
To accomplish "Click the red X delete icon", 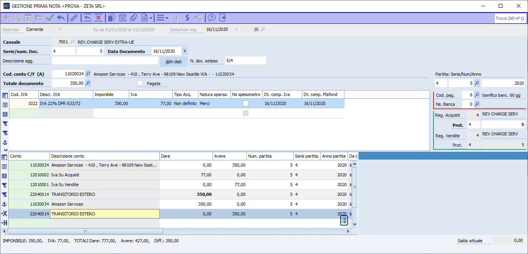I will point(98,18).
